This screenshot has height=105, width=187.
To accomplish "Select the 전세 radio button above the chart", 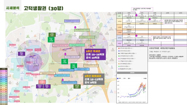I will click(122, 78).
